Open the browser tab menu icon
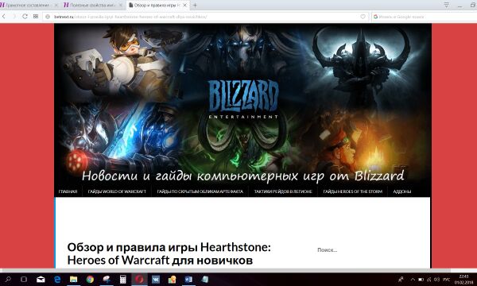Screen dimensions: 477x286 [x=446, y=5]
